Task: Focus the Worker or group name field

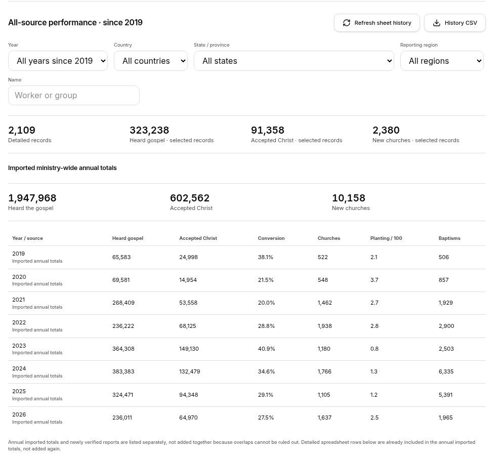Action: [x=73, y=96]
